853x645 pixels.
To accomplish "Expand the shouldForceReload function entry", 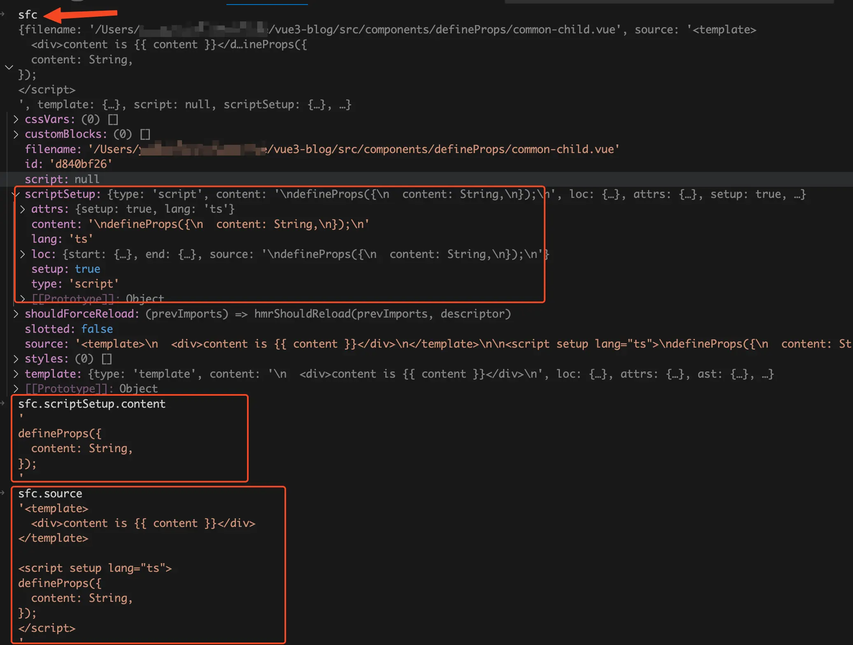I will [16, 314].
